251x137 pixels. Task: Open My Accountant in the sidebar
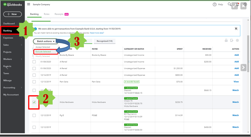pyautogui.click(x=11, y=95)
